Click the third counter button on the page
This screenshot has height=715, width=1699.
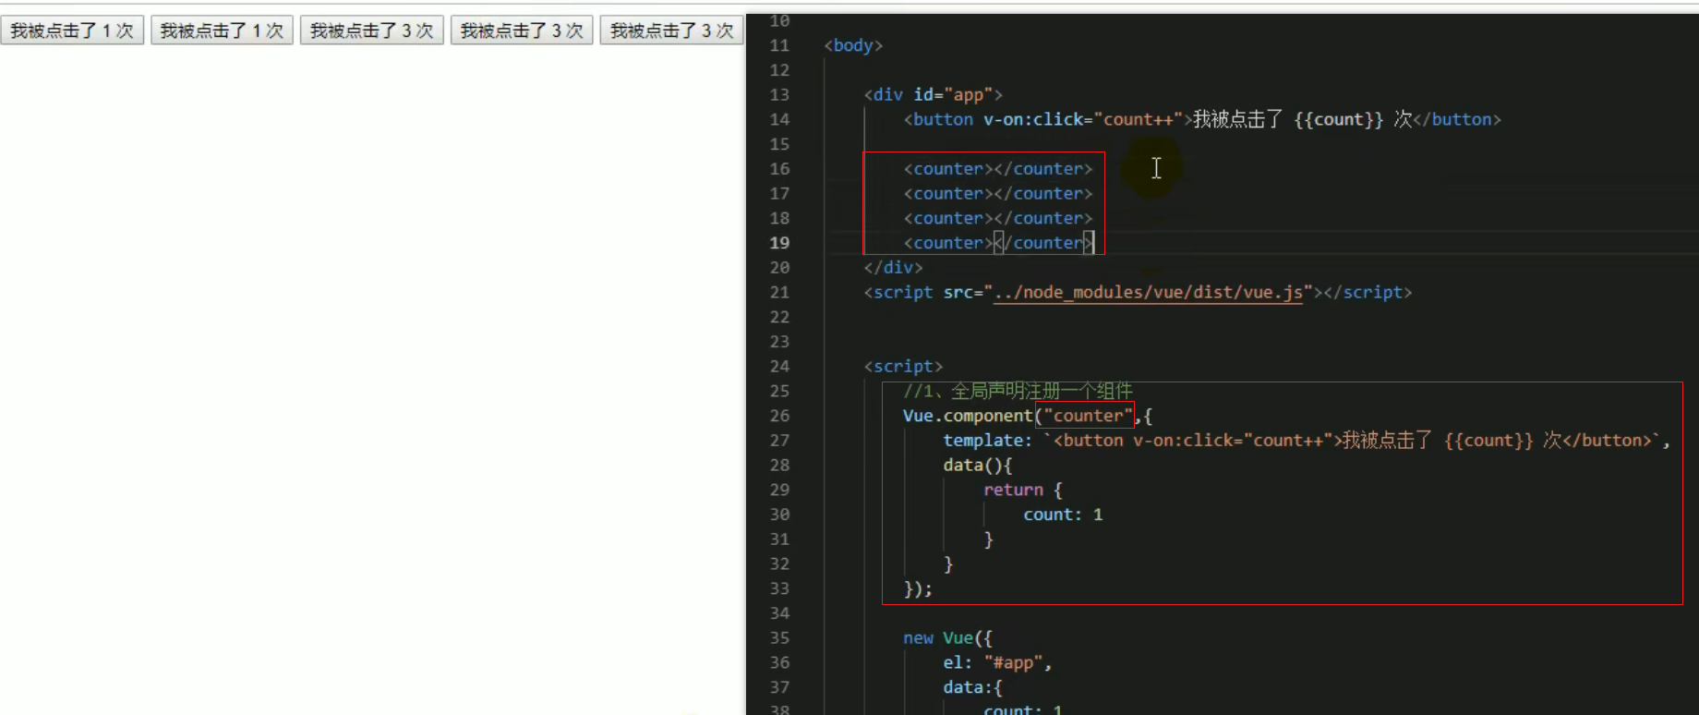coord(371,30)
